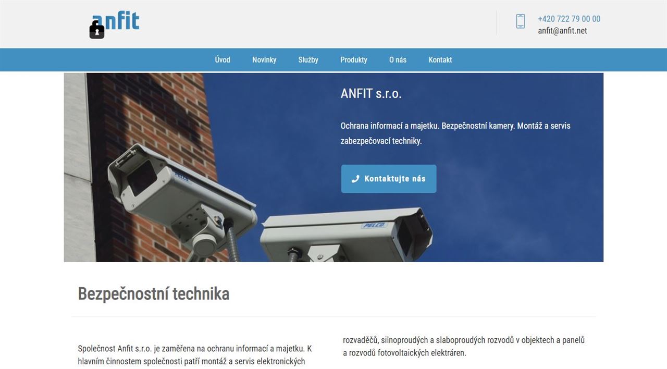Open the Úvod menu item
This screenshot has width=667, height=369.
[223, 60]
